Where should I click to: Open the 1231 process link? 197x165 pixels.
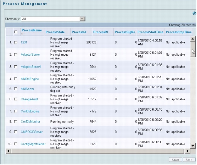(24, 42)
